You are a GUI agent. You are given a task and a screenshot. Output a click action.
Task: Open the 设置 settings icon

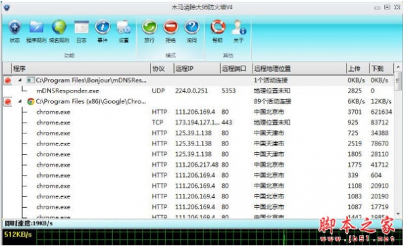click(124, 27)
